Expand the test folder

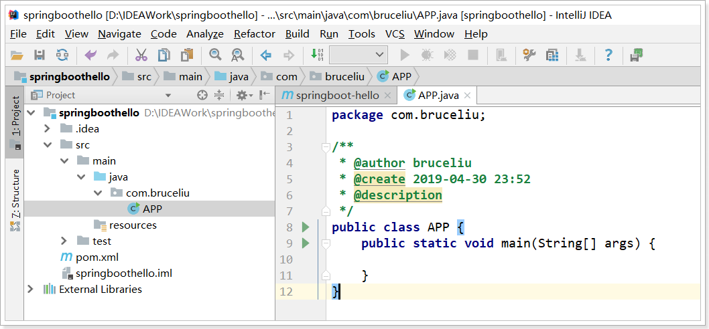click(x=64, y=241)
